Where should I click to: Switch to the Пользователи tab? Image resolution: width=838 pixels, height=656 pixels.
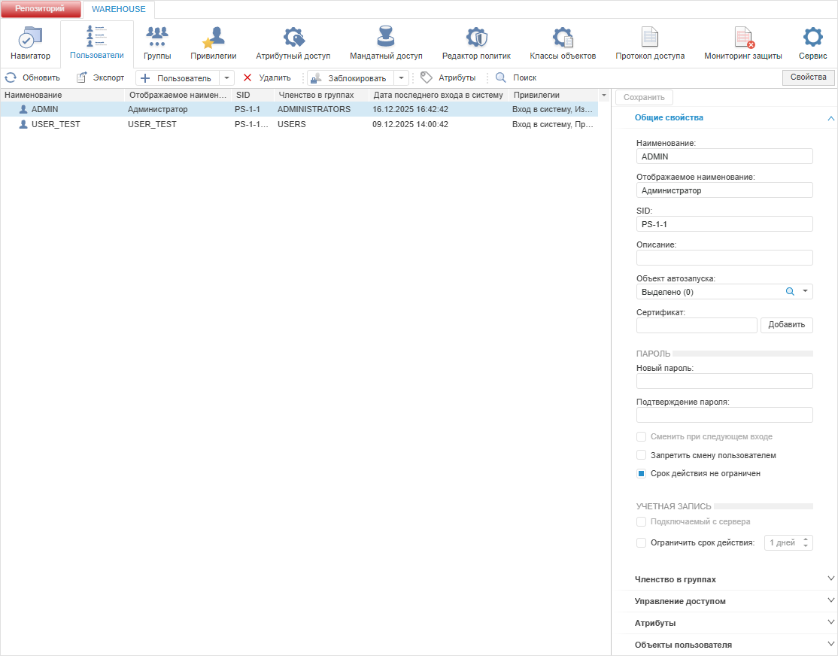[97, 44]
